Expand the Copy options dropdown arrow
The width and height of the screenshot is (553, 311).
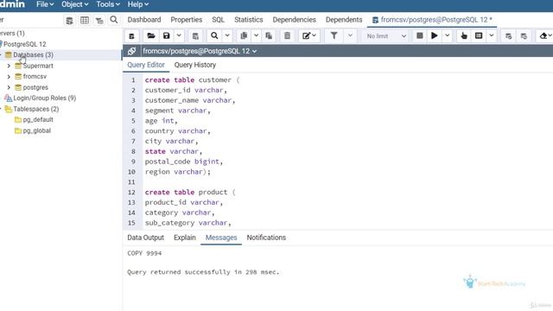coord(256,35)
